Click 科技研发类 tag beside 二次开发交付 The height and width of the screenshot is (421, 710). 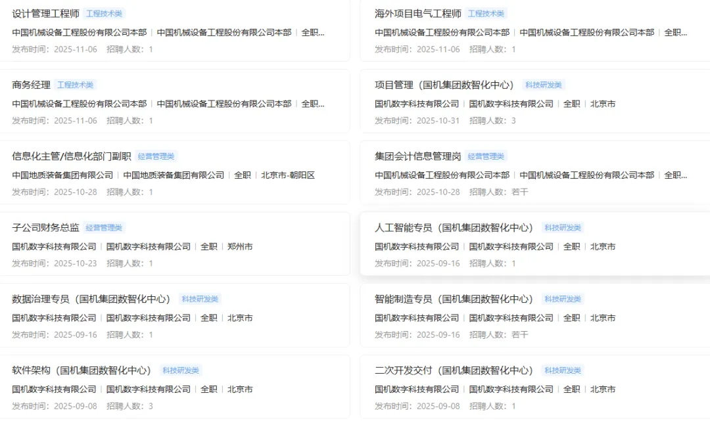[563, 370]
